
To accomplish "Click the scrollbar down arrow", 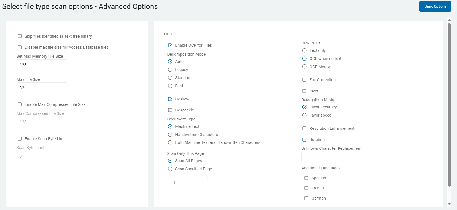I will click(x=449, y=204).
